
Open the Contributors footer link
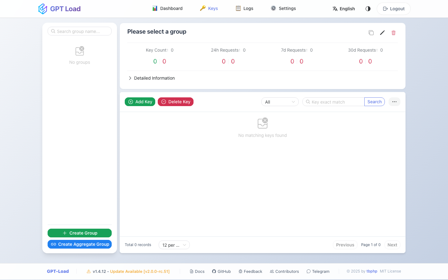point(284,271)
